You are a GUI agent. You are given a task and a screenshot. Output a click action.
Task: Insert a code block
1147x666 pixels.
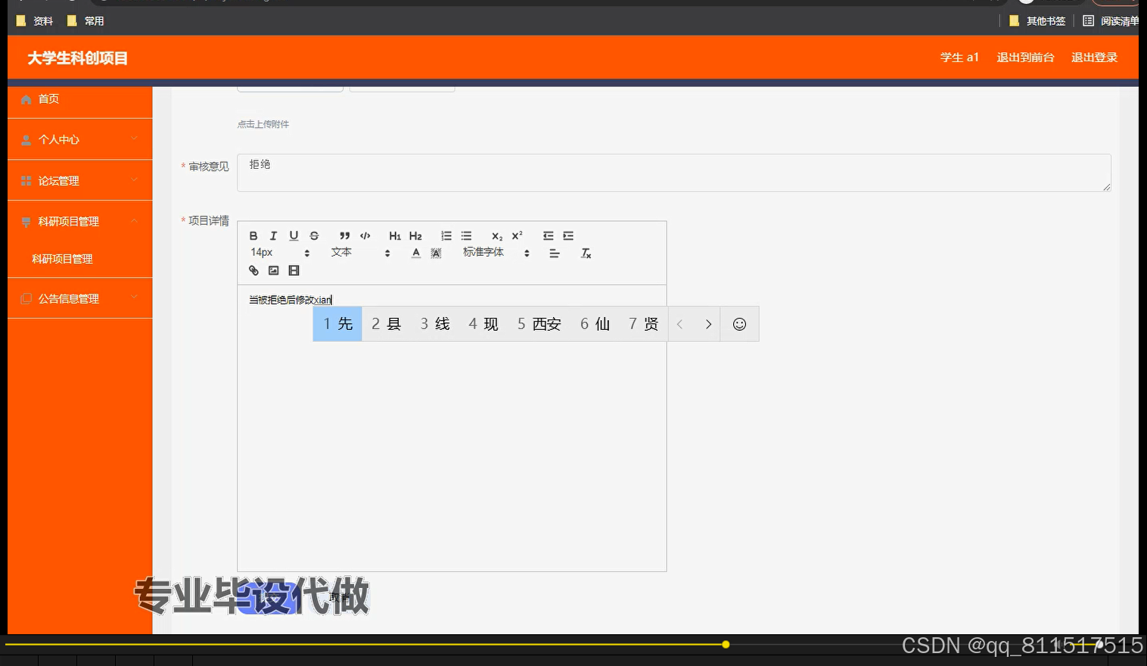point(365,236)
